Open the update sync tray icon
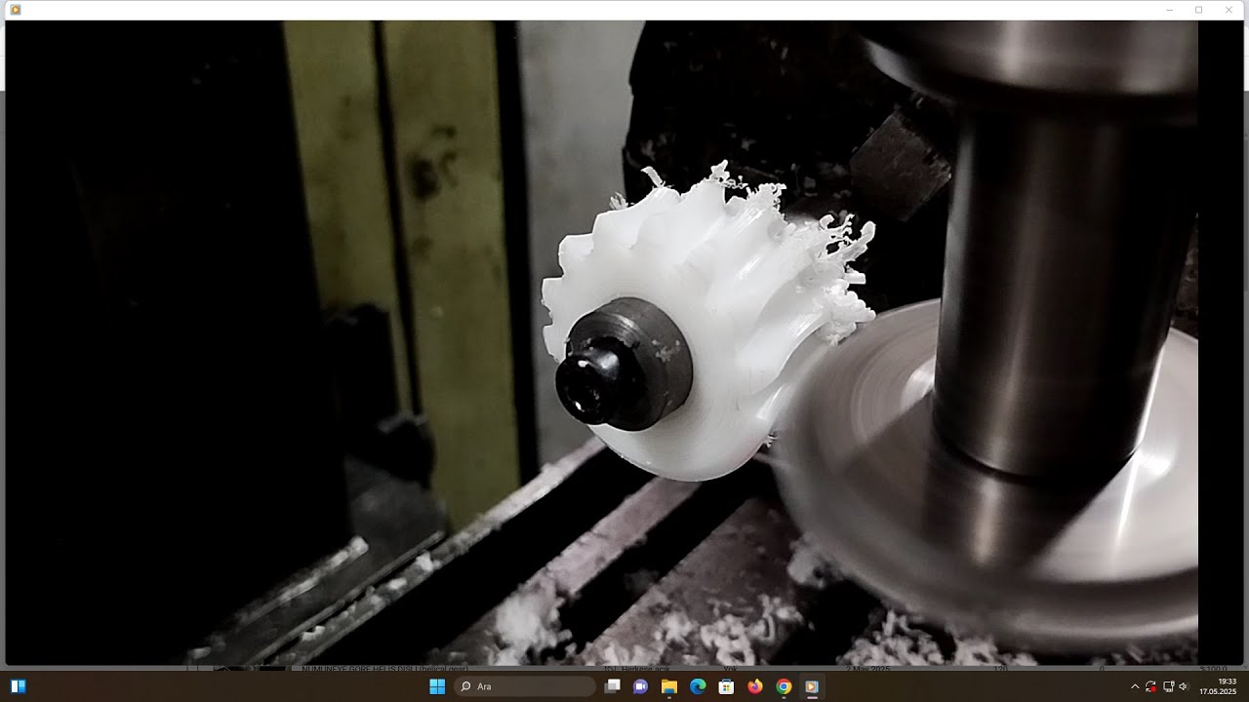The width and height of the screenshot is (1249, 702). tap(1151, 686)
